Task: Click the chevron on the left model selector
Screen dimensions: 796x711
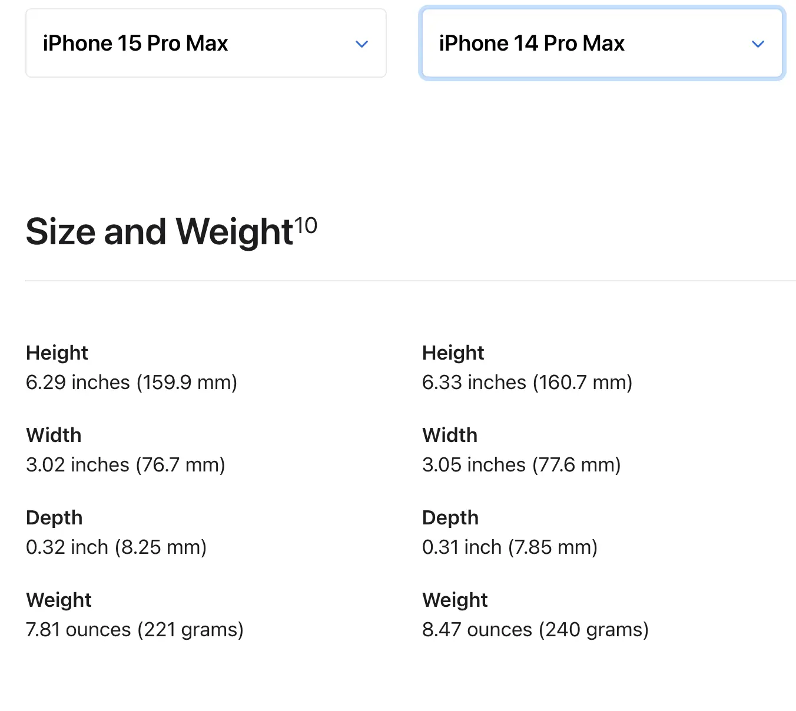Action: 361,44
